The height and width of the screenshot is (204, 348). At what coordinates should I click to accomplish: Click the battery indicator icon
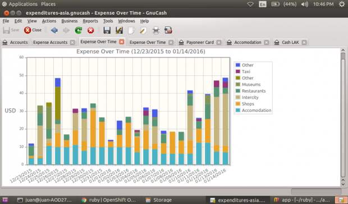click(x=275, y=4)
